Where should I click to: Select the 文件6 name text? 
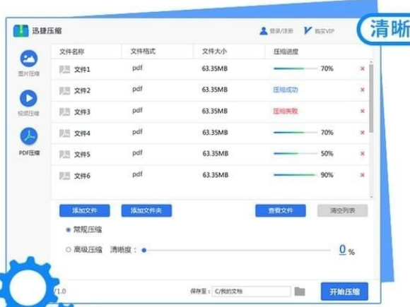click(82, 176)
